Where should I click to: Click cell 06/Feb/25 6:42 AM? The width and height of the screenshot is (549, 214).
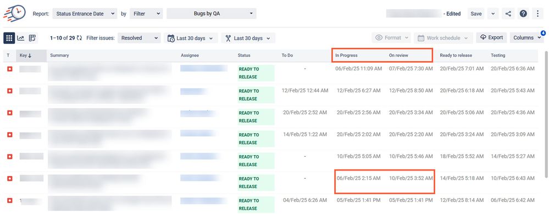pos(513,200)
